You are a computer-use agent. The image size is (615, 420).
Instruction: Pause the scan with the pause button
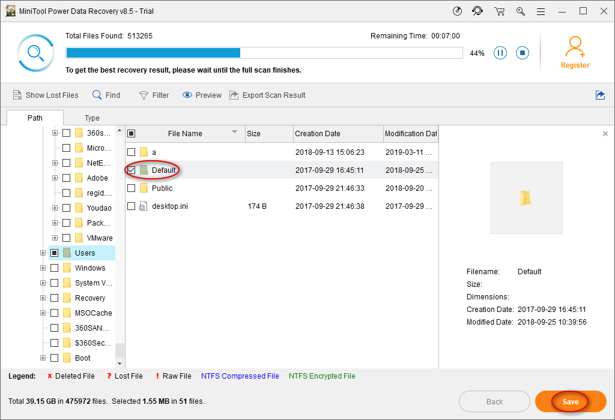(x=500, y=53)
